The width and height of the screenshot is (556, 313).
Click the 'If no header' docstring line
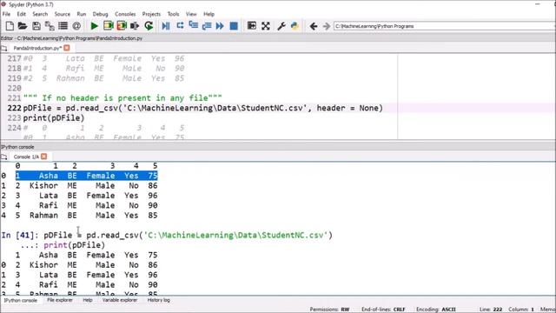pos(122,98)
